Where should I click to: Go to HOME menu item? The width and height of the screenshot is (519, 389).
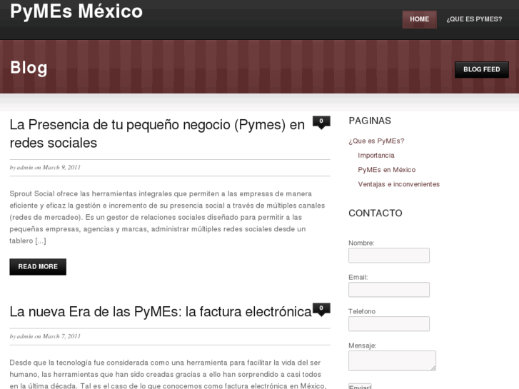tap(419, 19)
